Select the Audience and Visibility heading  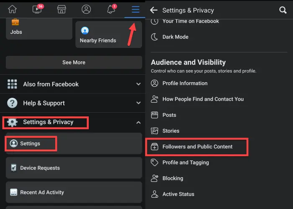point(188,62)
